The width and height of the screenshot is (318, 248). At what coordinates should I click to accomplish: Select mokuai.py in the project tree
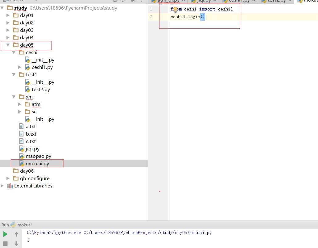[38, 163]
